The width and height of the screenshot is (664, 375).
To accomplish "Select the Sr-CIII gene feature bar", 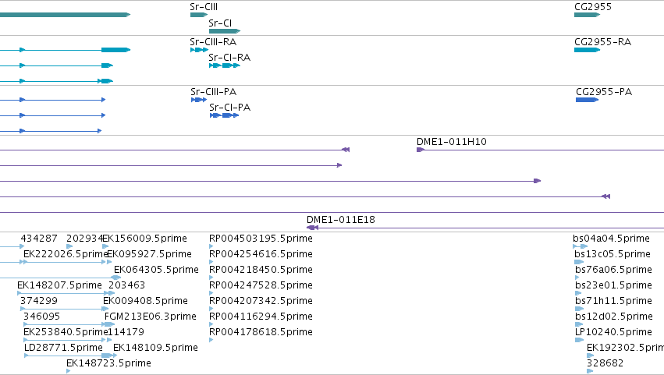I will (x=199, y=15).
